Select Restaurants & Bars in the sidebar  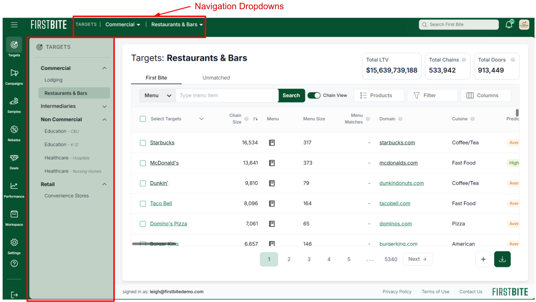click(x=74, y=93)
